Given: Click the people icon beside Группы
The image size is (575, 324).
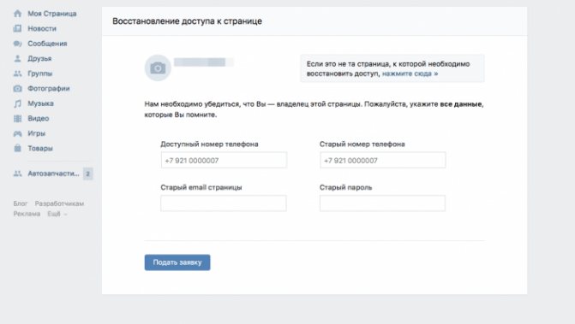Looking at the screenshot, I should [x=17, y=74].
